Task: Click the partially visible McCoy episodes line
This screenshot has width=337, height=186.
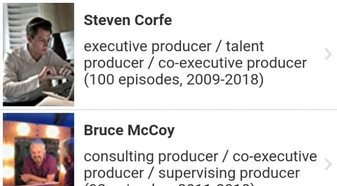Action: click(x=168, y=185)
